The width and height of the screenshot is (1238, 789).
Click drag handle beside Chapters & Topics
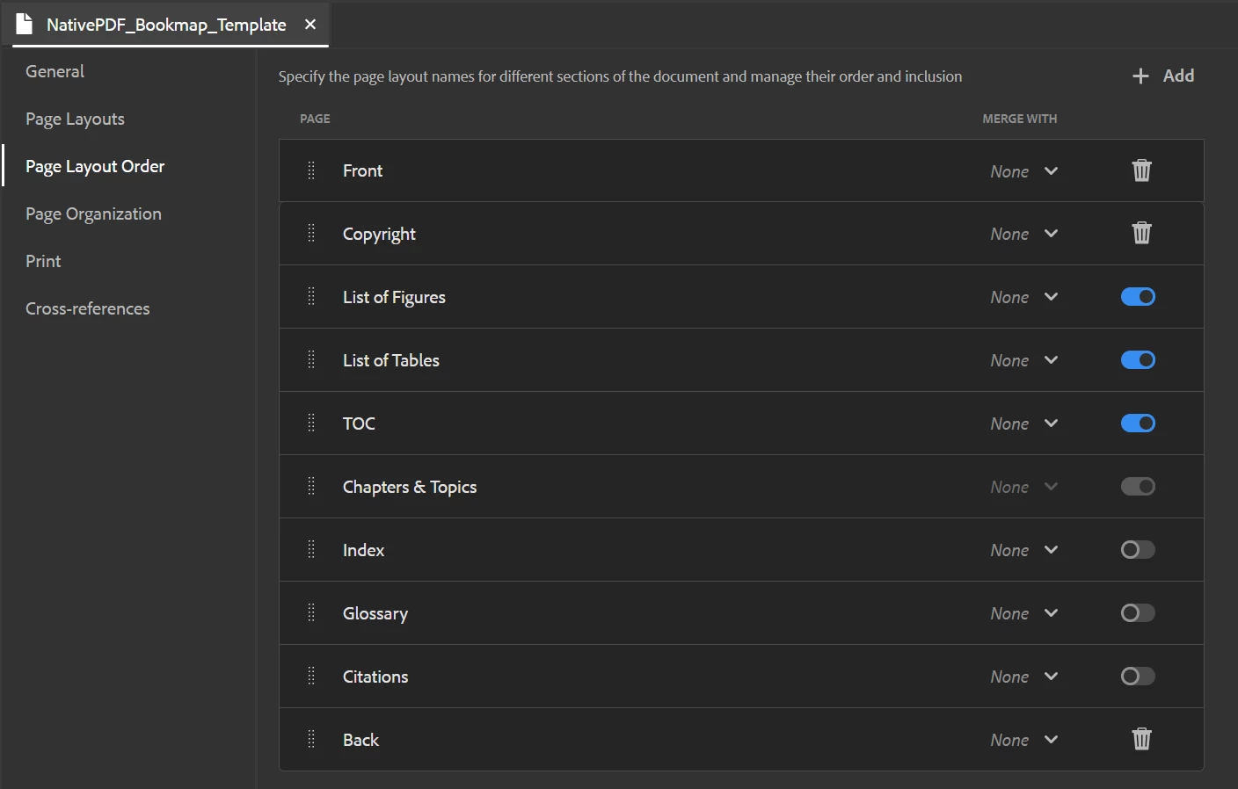point(311,486)
